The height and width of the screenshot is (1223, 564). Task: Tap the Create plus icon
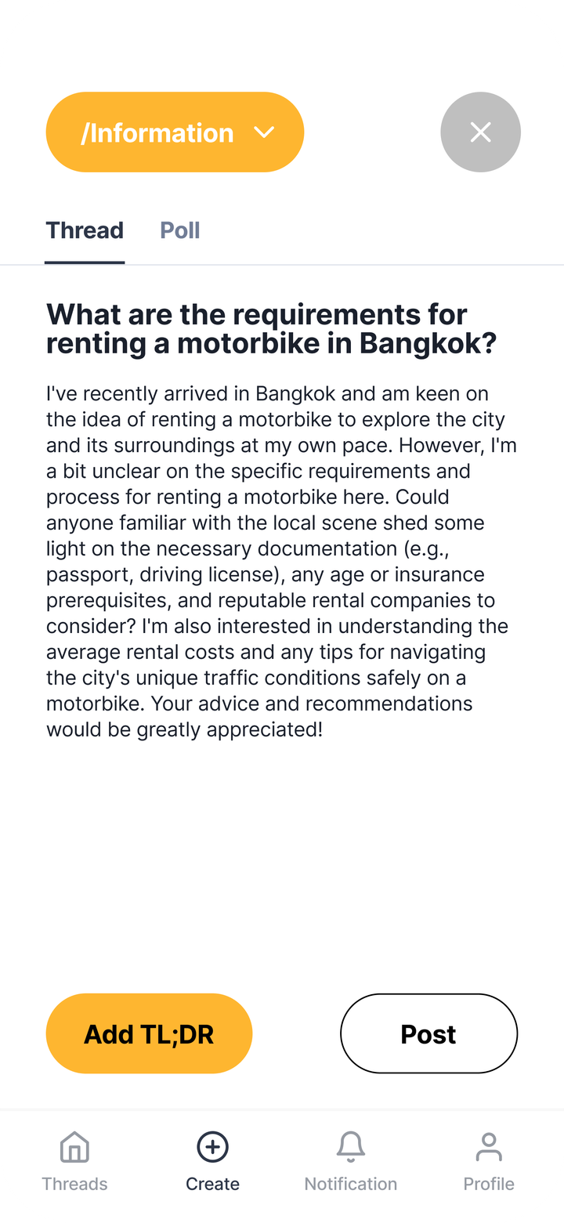click(212, 1148)
